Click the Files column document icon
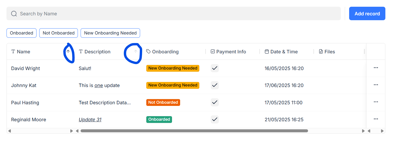The height and width of the screenshot is (149, 397). (321, 51)
